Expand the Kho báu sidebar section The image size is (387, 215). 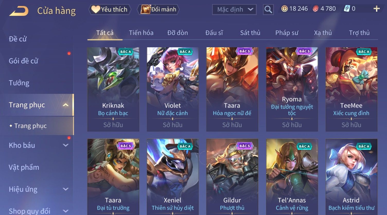click(x=66, y=145)
